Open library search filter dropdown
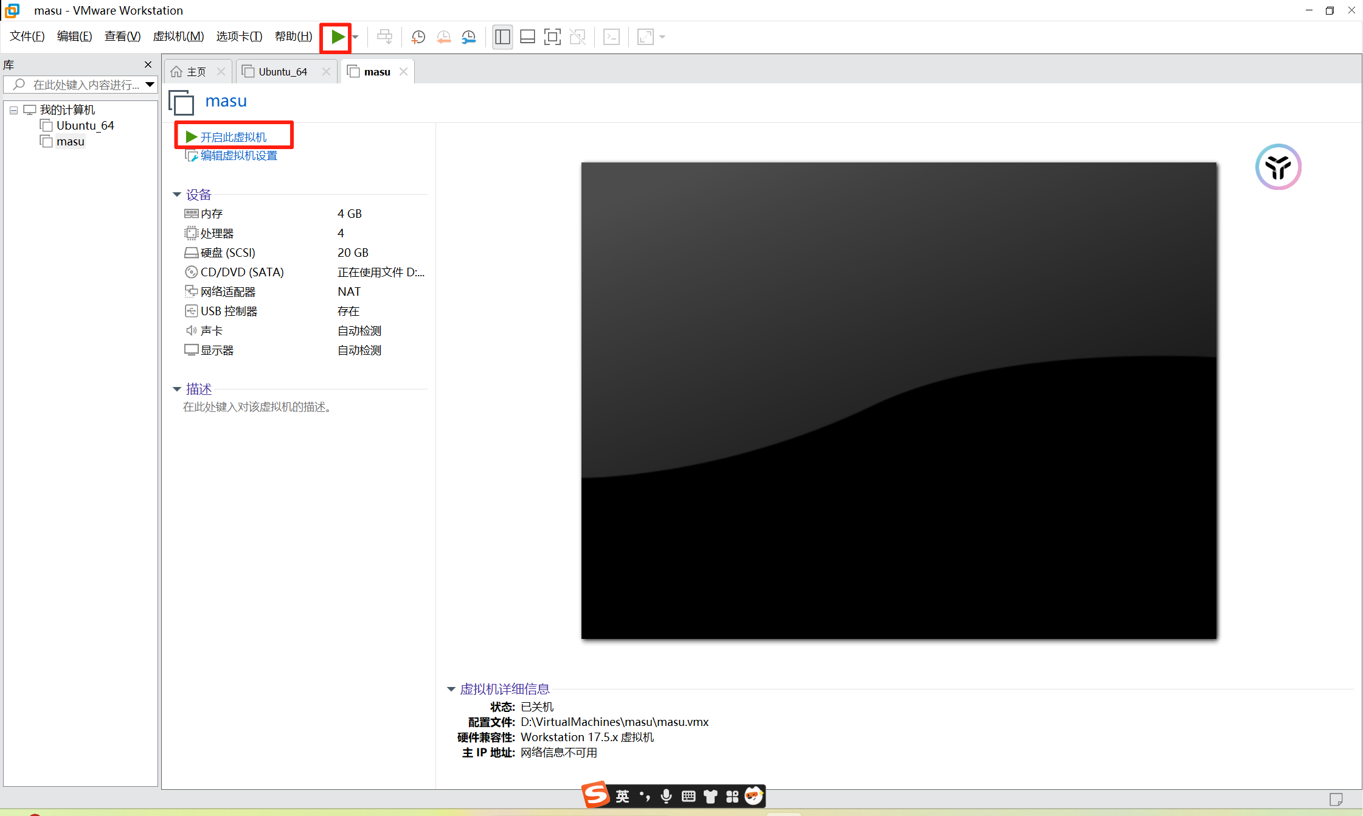1363x816 pixels. (150, 85)
